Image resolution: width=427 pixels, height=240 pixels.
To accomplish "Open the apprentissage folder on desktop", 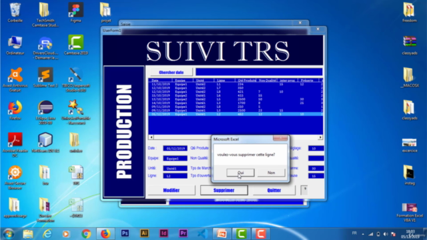I will tap(15, 208).
